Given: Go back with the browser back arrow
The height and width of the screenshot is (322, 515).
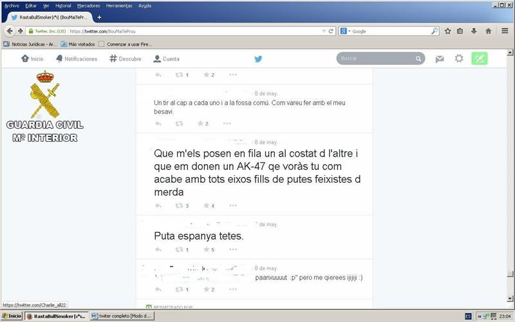Looking at the screenshot, I should (x=10, y=31).
